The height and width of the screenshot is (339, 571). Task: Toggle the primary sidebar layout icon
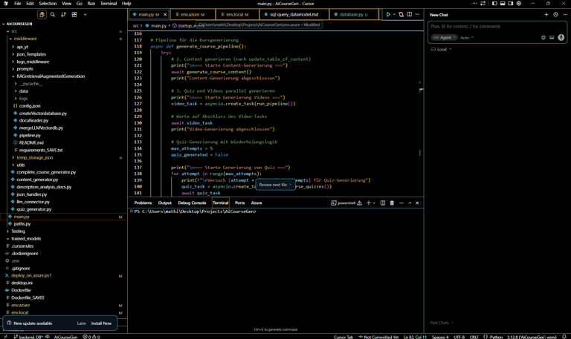494,4
